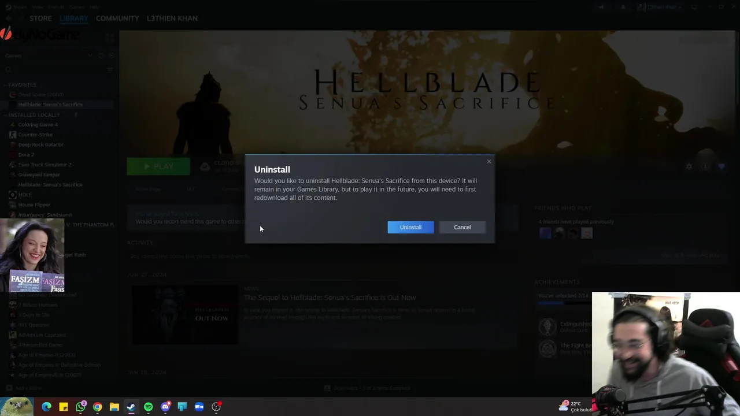
Task: Click Add a Game at bottom left
Action: (24, 388)
